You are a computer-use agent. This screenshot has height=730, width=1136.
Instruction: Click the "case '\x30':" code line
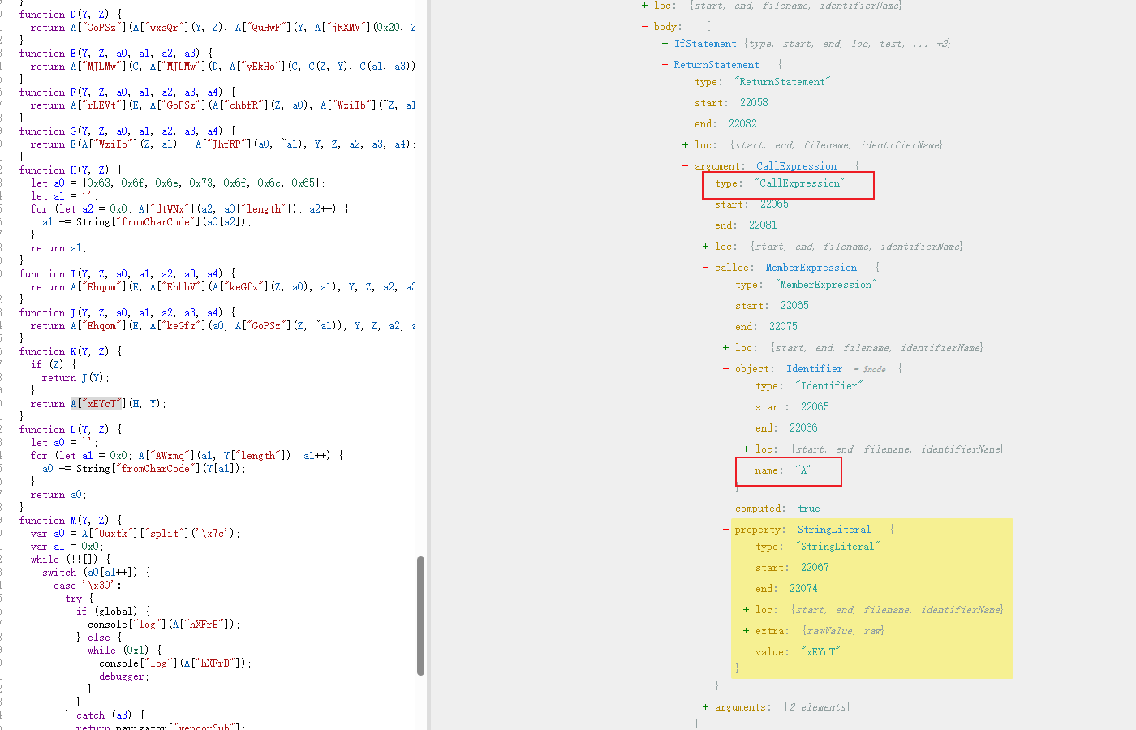coord(88,586)
